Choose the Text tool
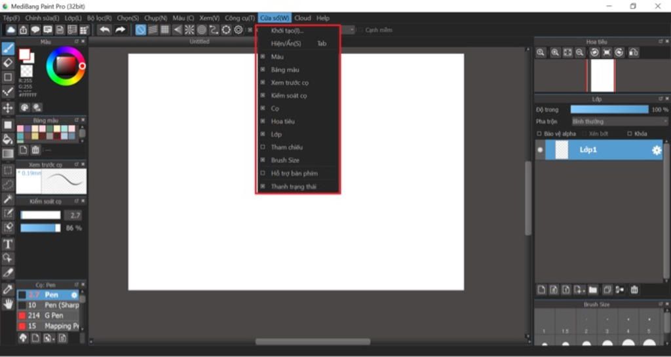671x357 pixels. click(x=8, y=244)
